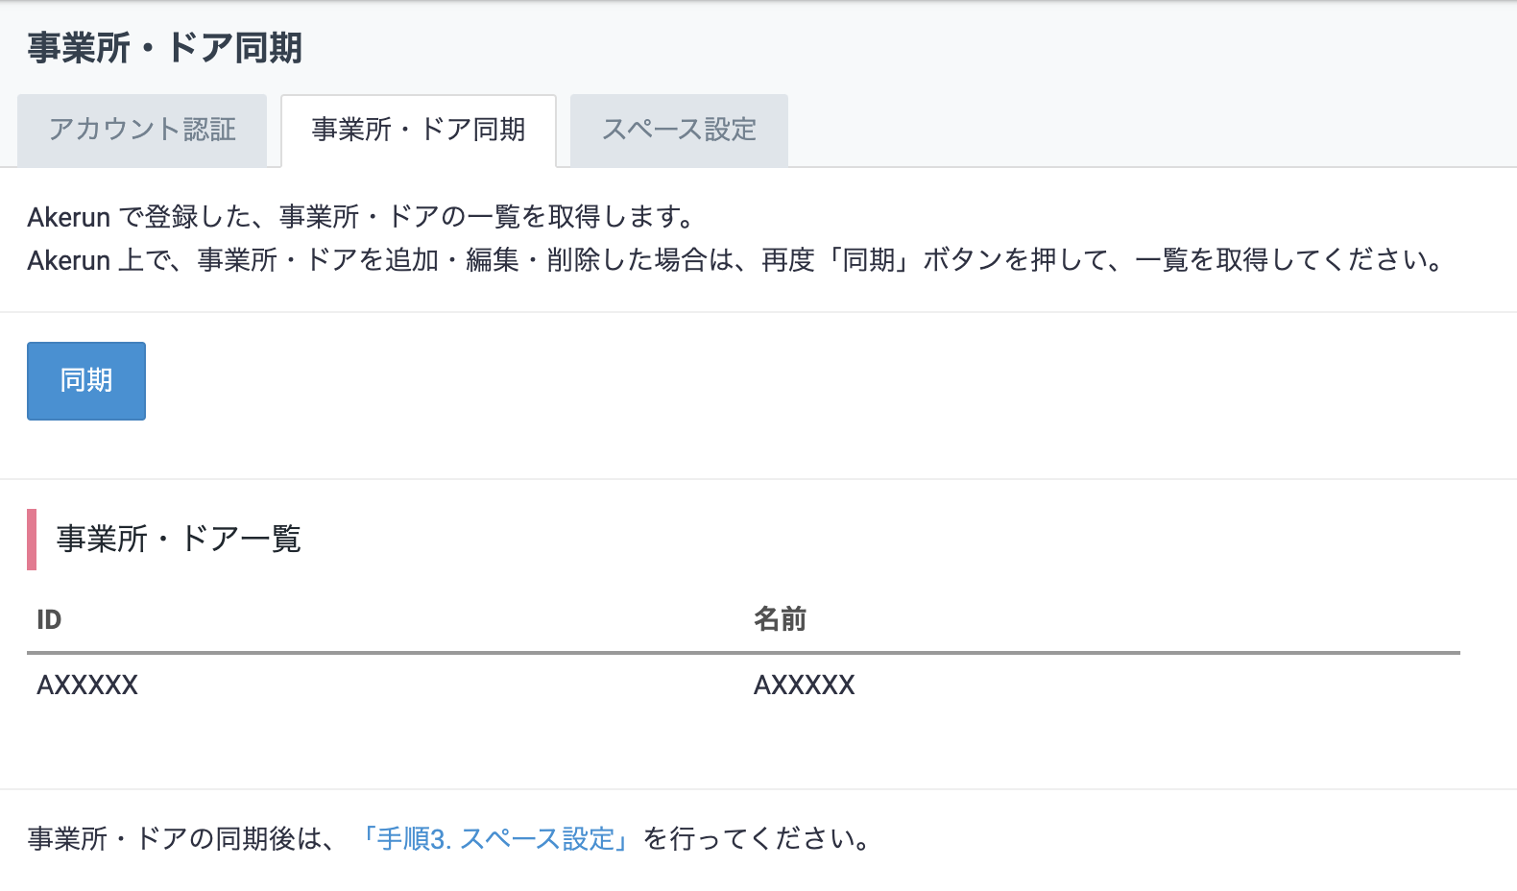Click the text を行ってください after the link
The width and height of the screenshot is (1517, 891).
click(x=757, y=839)
